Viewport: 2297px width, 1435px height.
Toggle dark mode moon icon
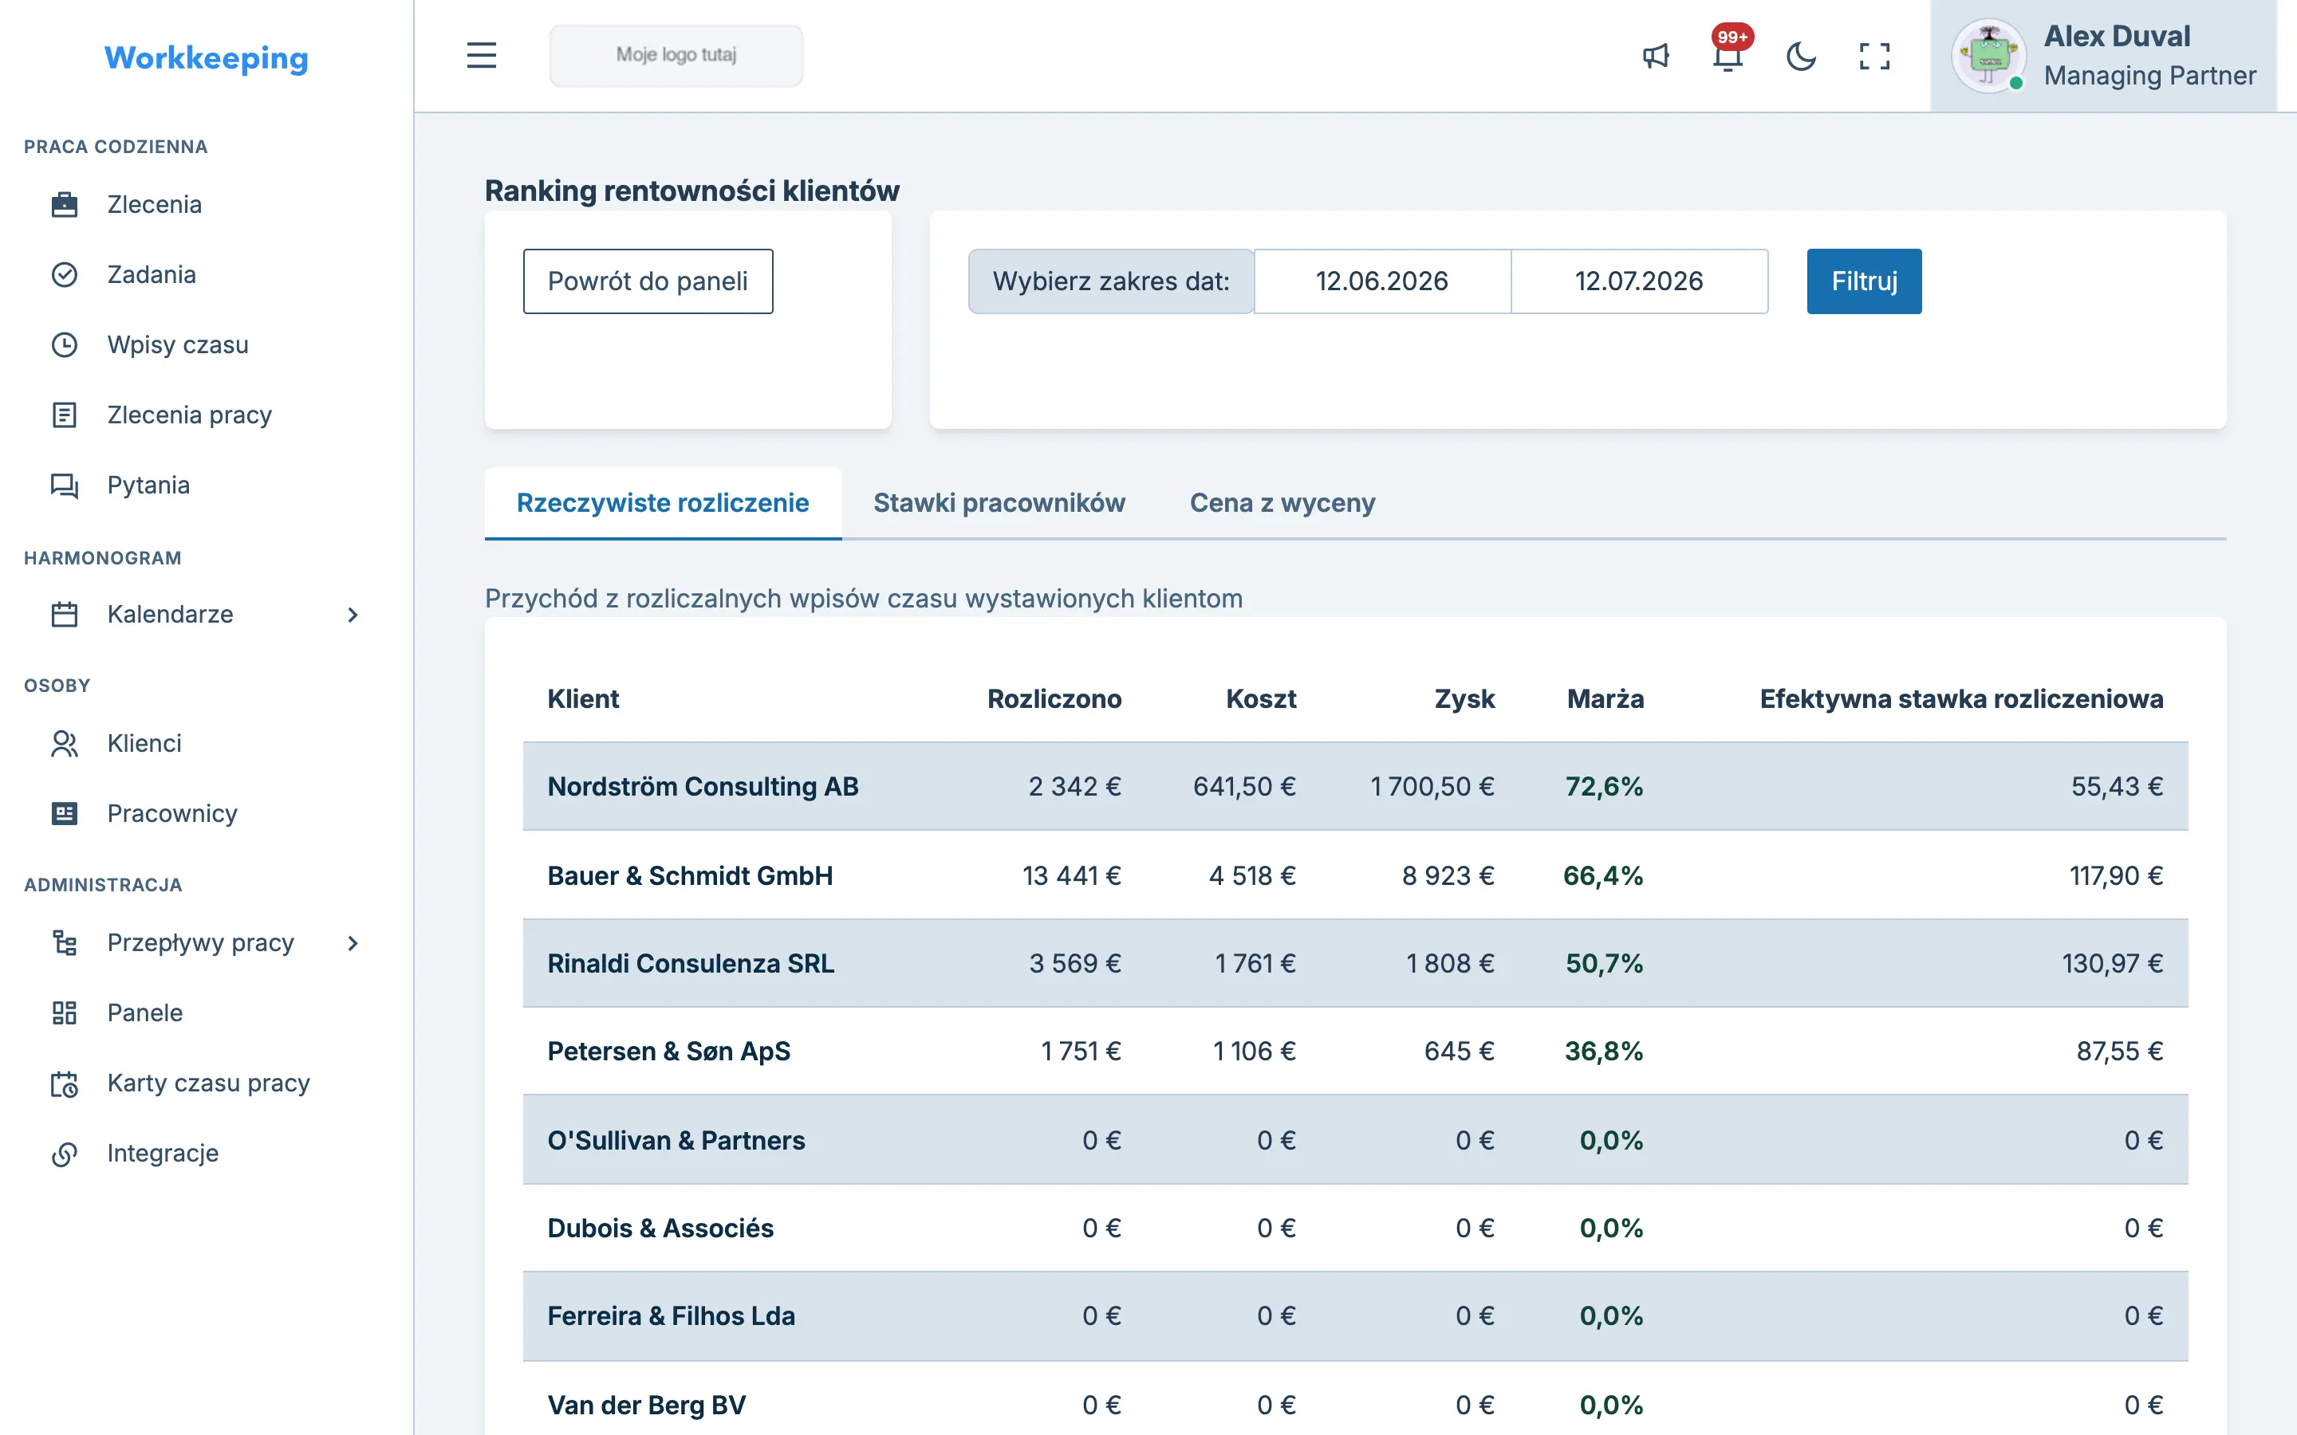pyautogui.click(x=1801, y=56)
